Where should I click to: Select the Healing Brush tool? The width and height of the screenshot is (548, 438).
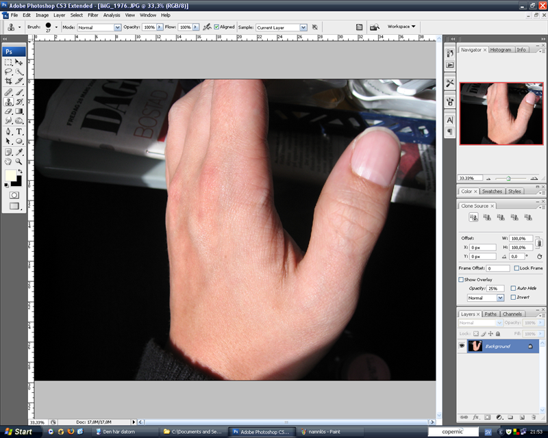[x=8, y=92]
